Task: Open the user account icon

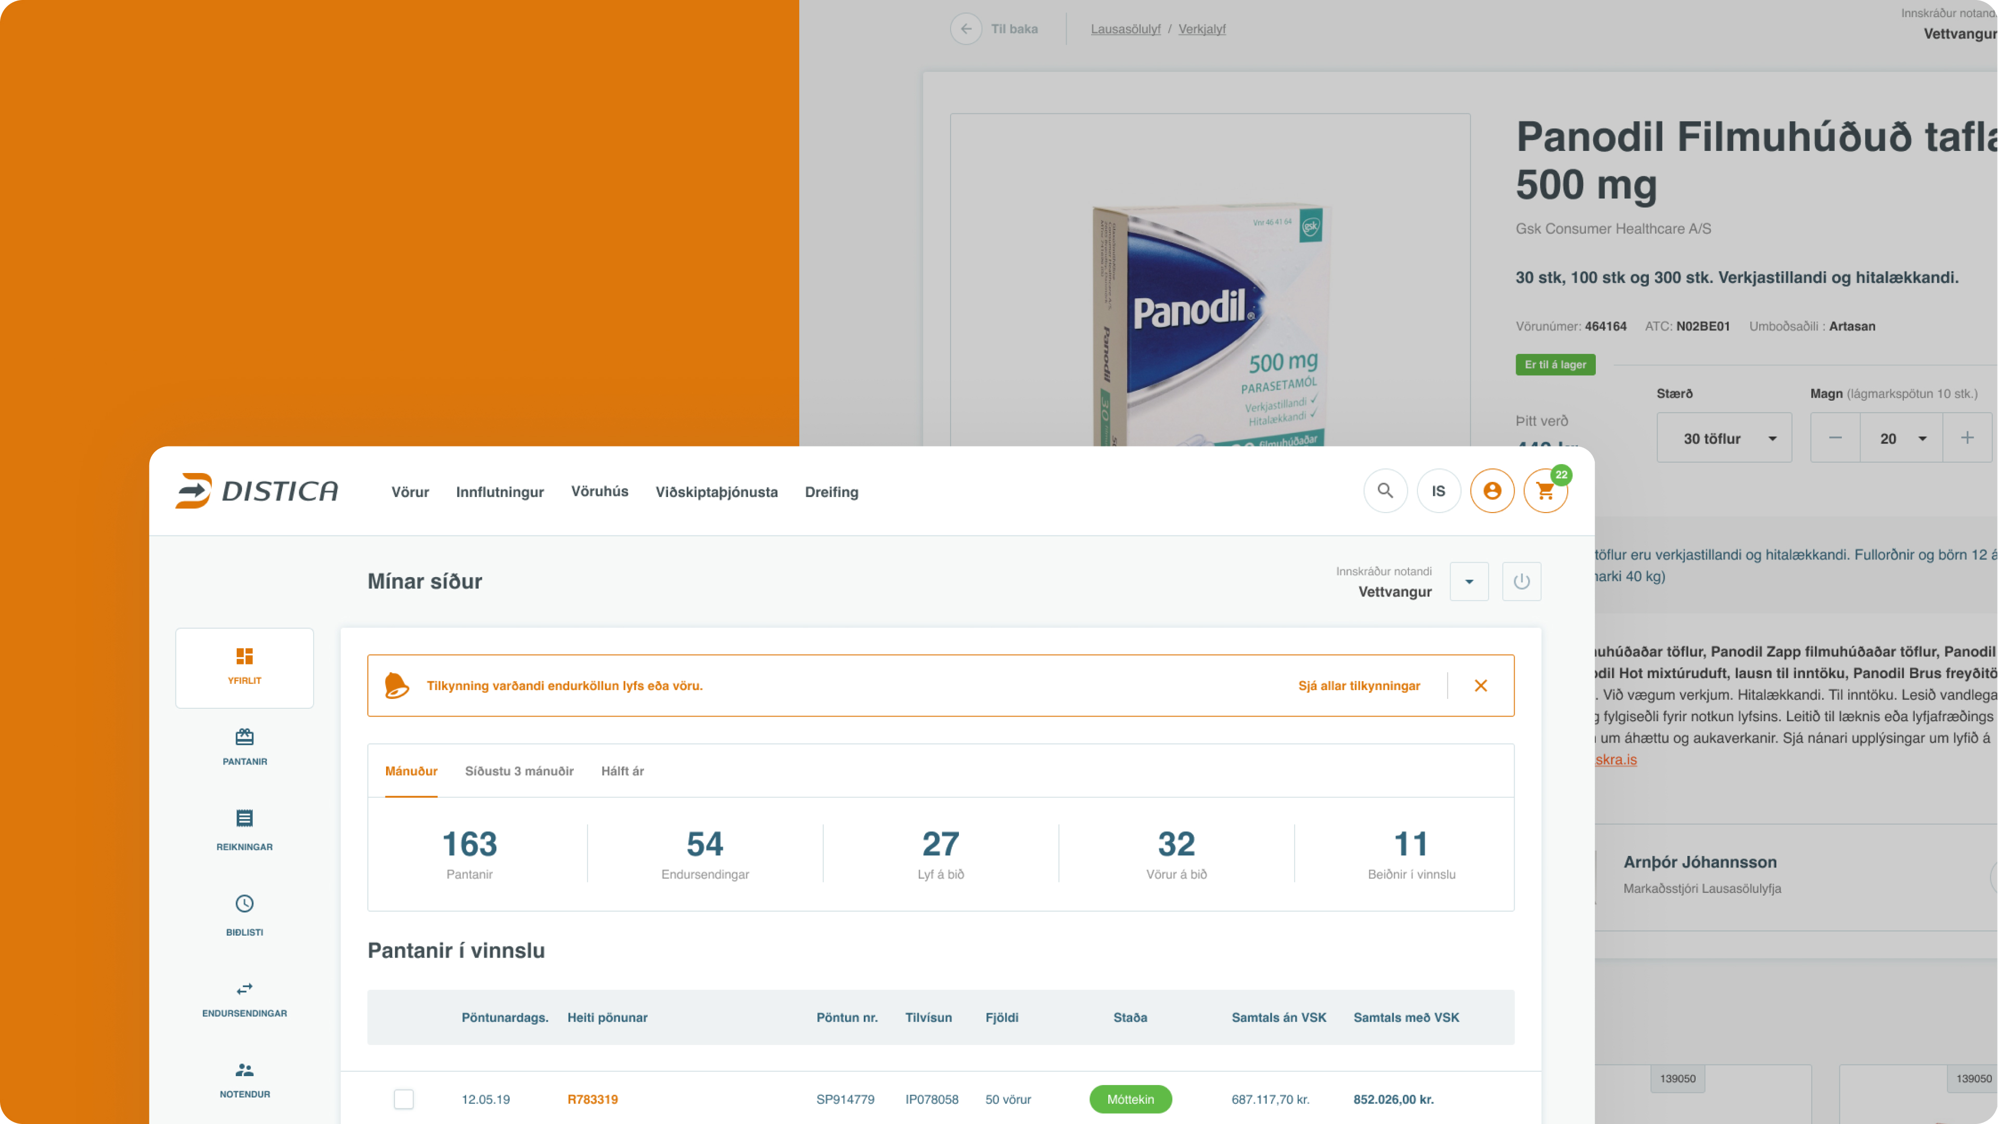Action: coord(1492,491)
